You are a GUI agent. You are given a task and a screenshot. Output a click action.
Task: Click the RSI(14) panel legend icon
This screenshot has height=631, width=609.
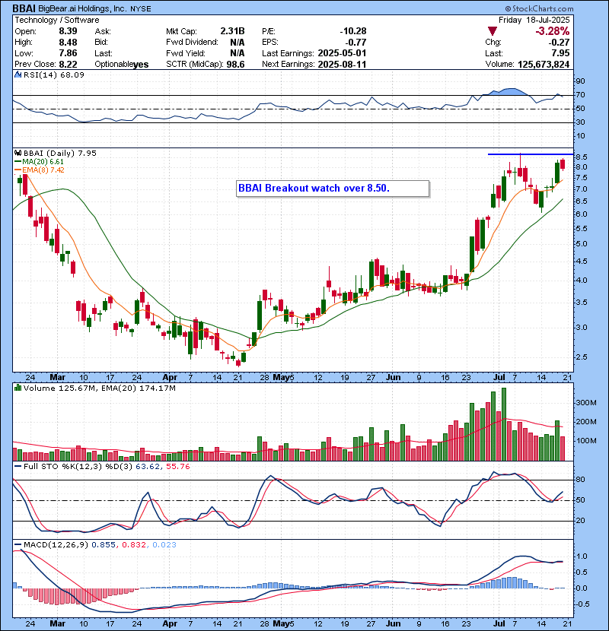pos(18,75)
